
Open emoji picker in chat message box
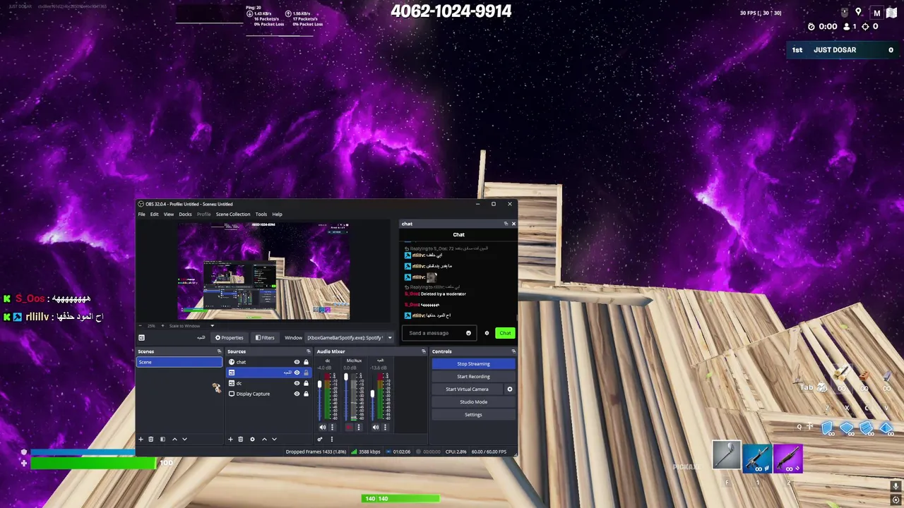(468, 333)
